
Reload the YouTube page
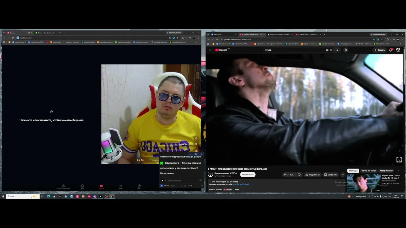click(x=217, y=40)
